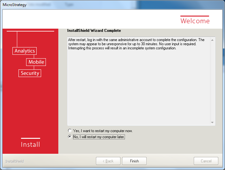Click the grayed-out Back button
This screenshot has width=225, height=170.
(x=108, y=161)
